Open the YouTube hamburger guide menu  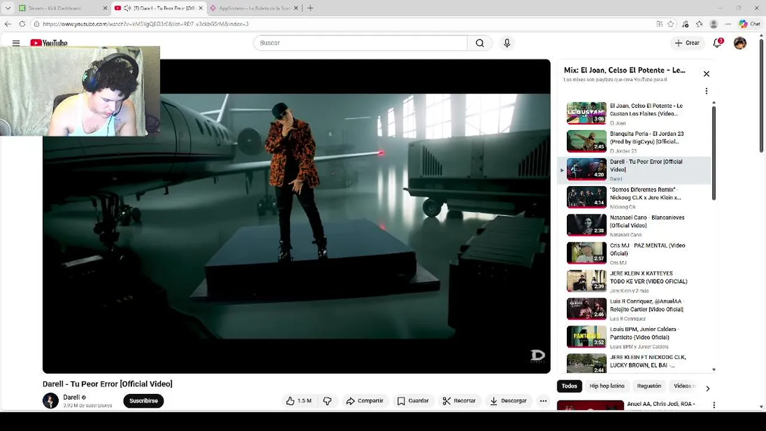(16, 43)
